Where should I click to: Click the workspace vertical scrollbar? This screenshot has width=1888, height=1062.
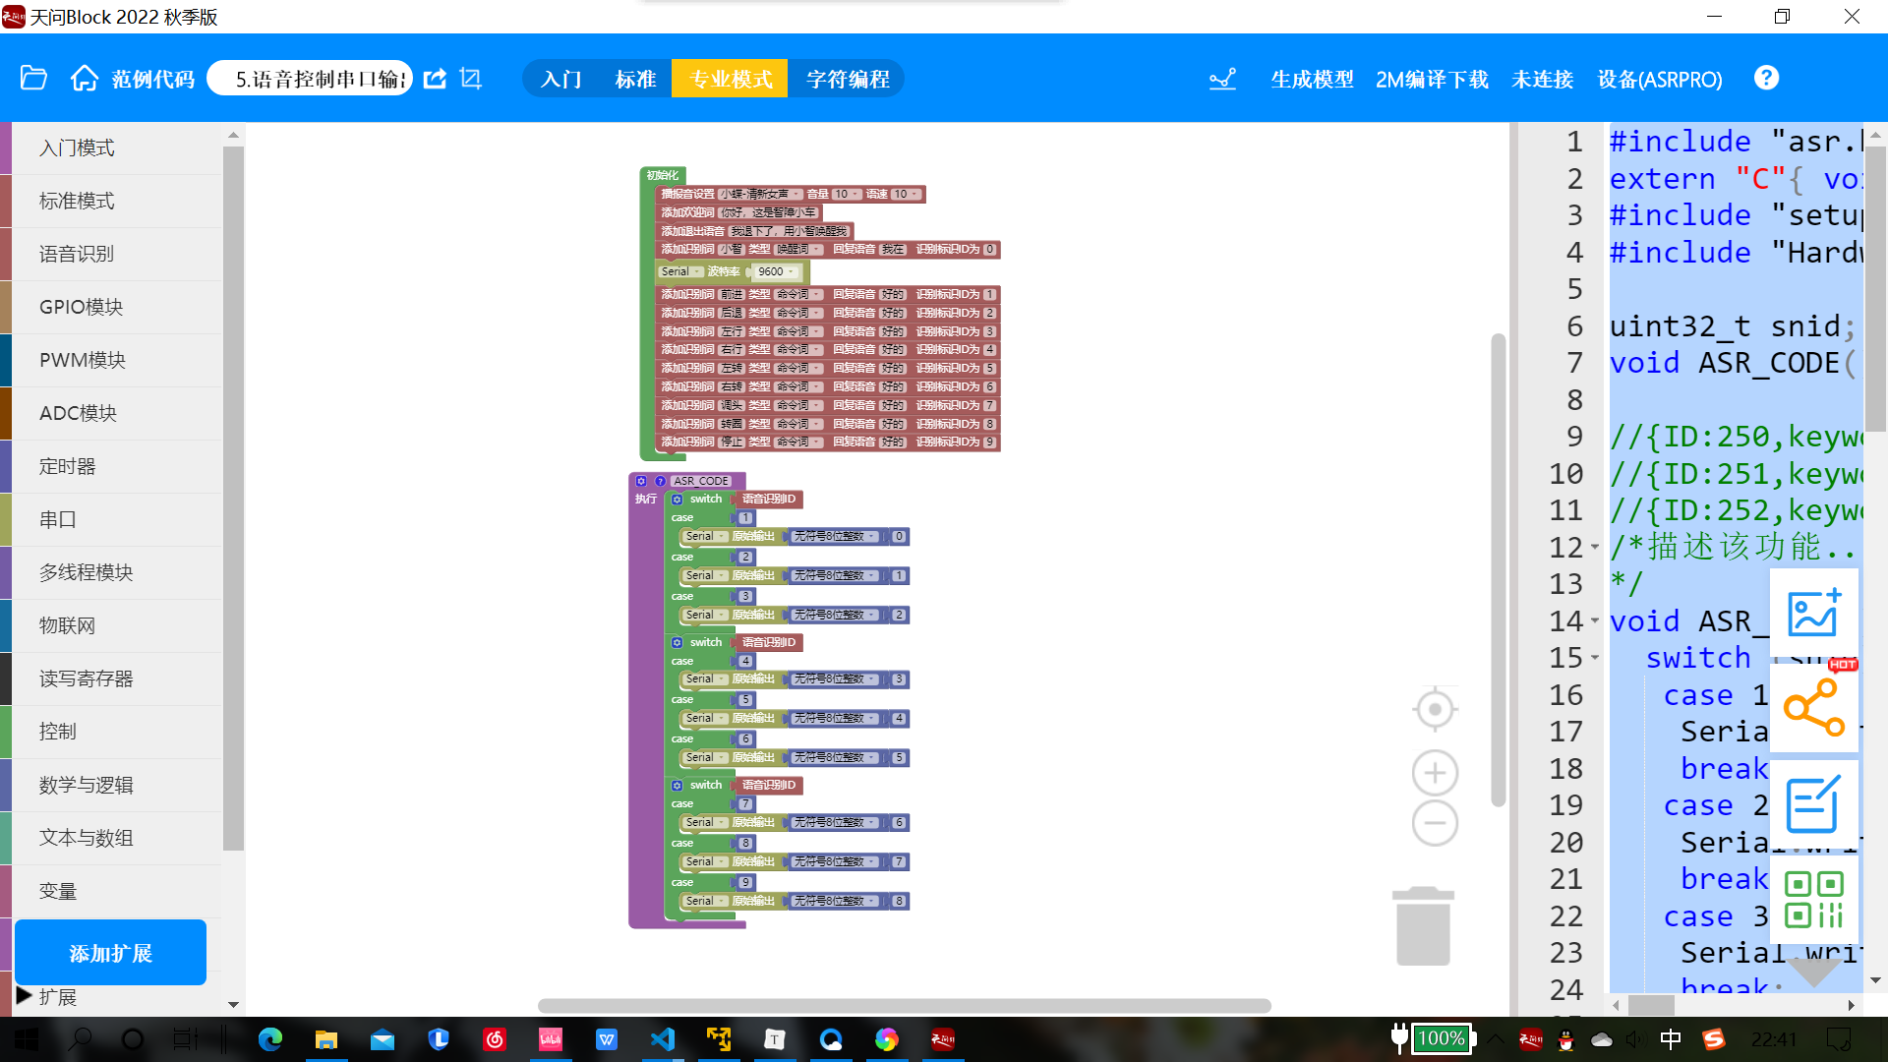(1499, 570)
